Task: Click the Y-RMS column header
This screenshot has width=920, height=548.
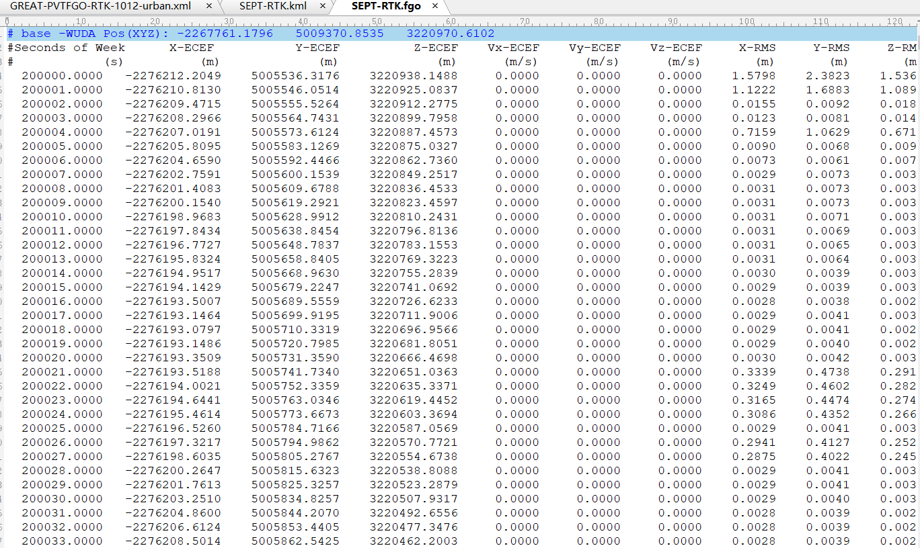Action: pyautogui.click(x=831, y=48)
